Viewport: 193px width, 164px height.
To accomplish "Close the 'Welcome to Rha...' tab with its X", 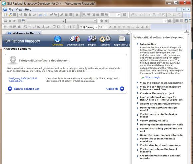I will 39,33.
